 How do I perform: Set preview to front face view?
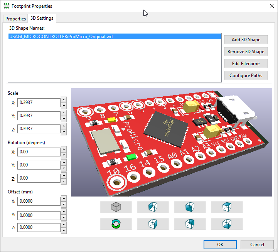click(190, 207)
